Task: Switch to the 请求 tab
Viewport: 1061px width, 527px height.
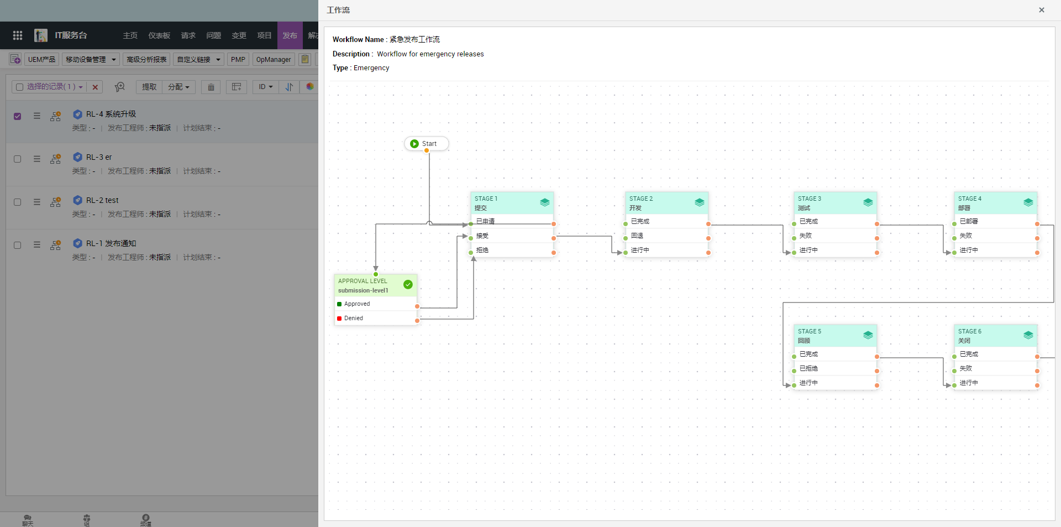Action: (188, 35)
